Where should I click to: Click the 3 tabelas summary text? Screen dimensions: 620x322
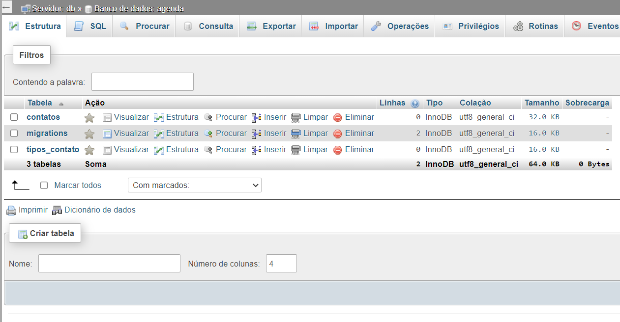pyautogui.click(x=44, y=164)
